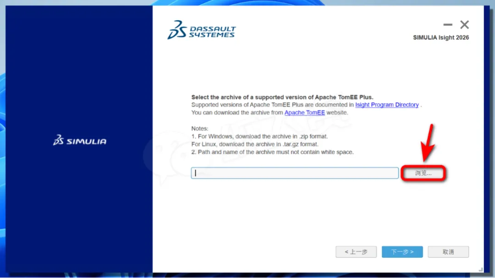Go back with the 上一步 button

click(x=356, y=252)
